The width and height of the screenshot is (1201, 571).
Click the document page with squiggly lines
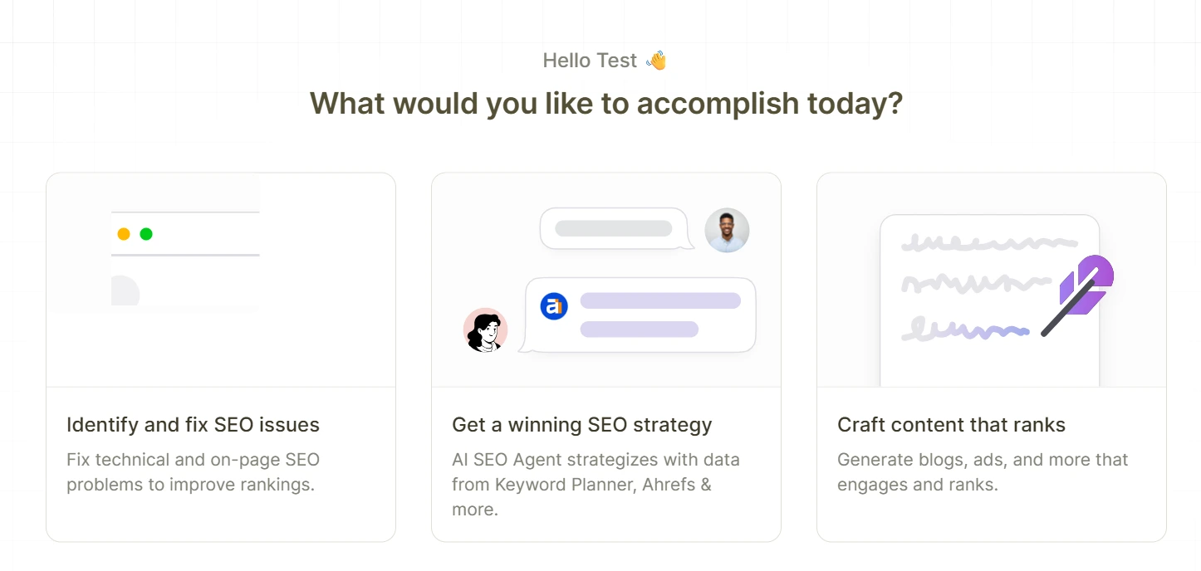pyautogui.click(x=990, y=300)
